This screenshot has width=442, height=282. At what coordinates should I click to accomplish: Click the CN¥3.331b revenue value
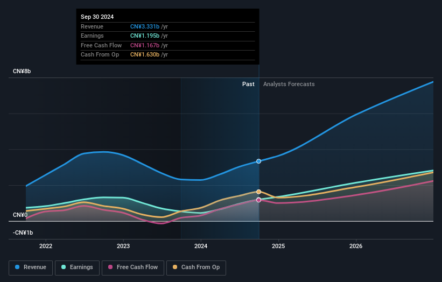[145, 26]
